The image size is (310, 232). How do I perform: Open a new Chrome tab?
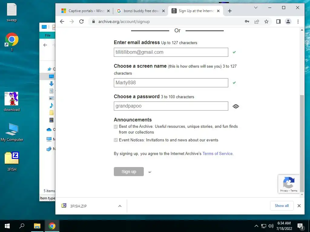[x=229, y=11]
